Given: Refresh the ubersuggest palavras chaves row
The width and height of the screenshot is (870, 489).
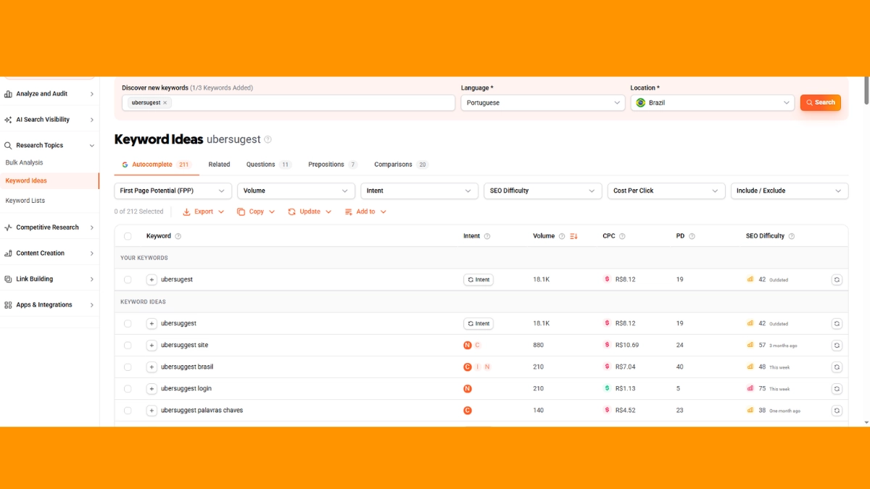Looking at the screenshot, I should click(837, 411).
